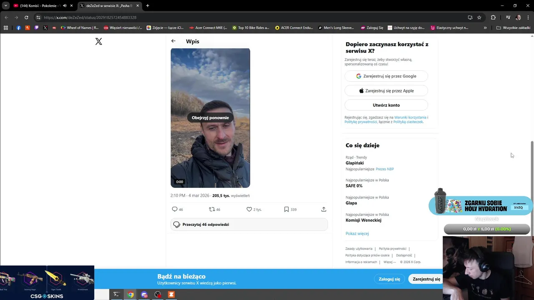
Task: Open Top 10 Bike Rides bookmark
Action: [251, 28]
